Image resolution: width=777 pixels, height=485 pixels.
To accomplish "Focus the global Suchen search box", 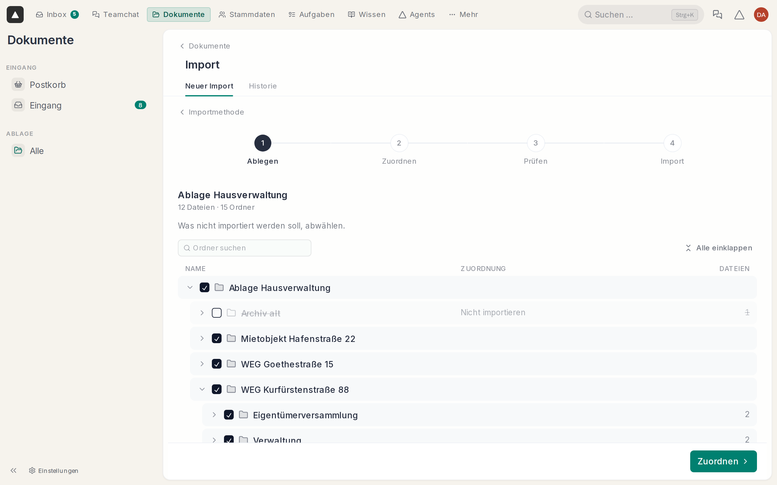I will (640, 15).
